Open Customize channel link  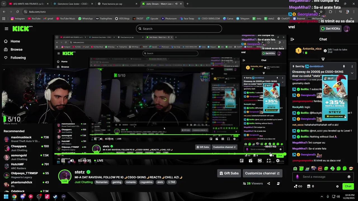coord(262,173)
